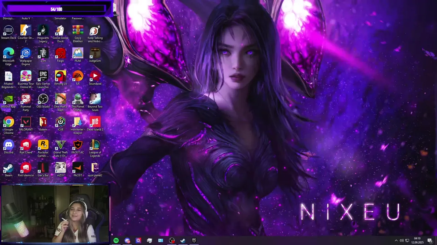Select the inZOI cat icon
This screenshot has width=437, height=245.
60,169
